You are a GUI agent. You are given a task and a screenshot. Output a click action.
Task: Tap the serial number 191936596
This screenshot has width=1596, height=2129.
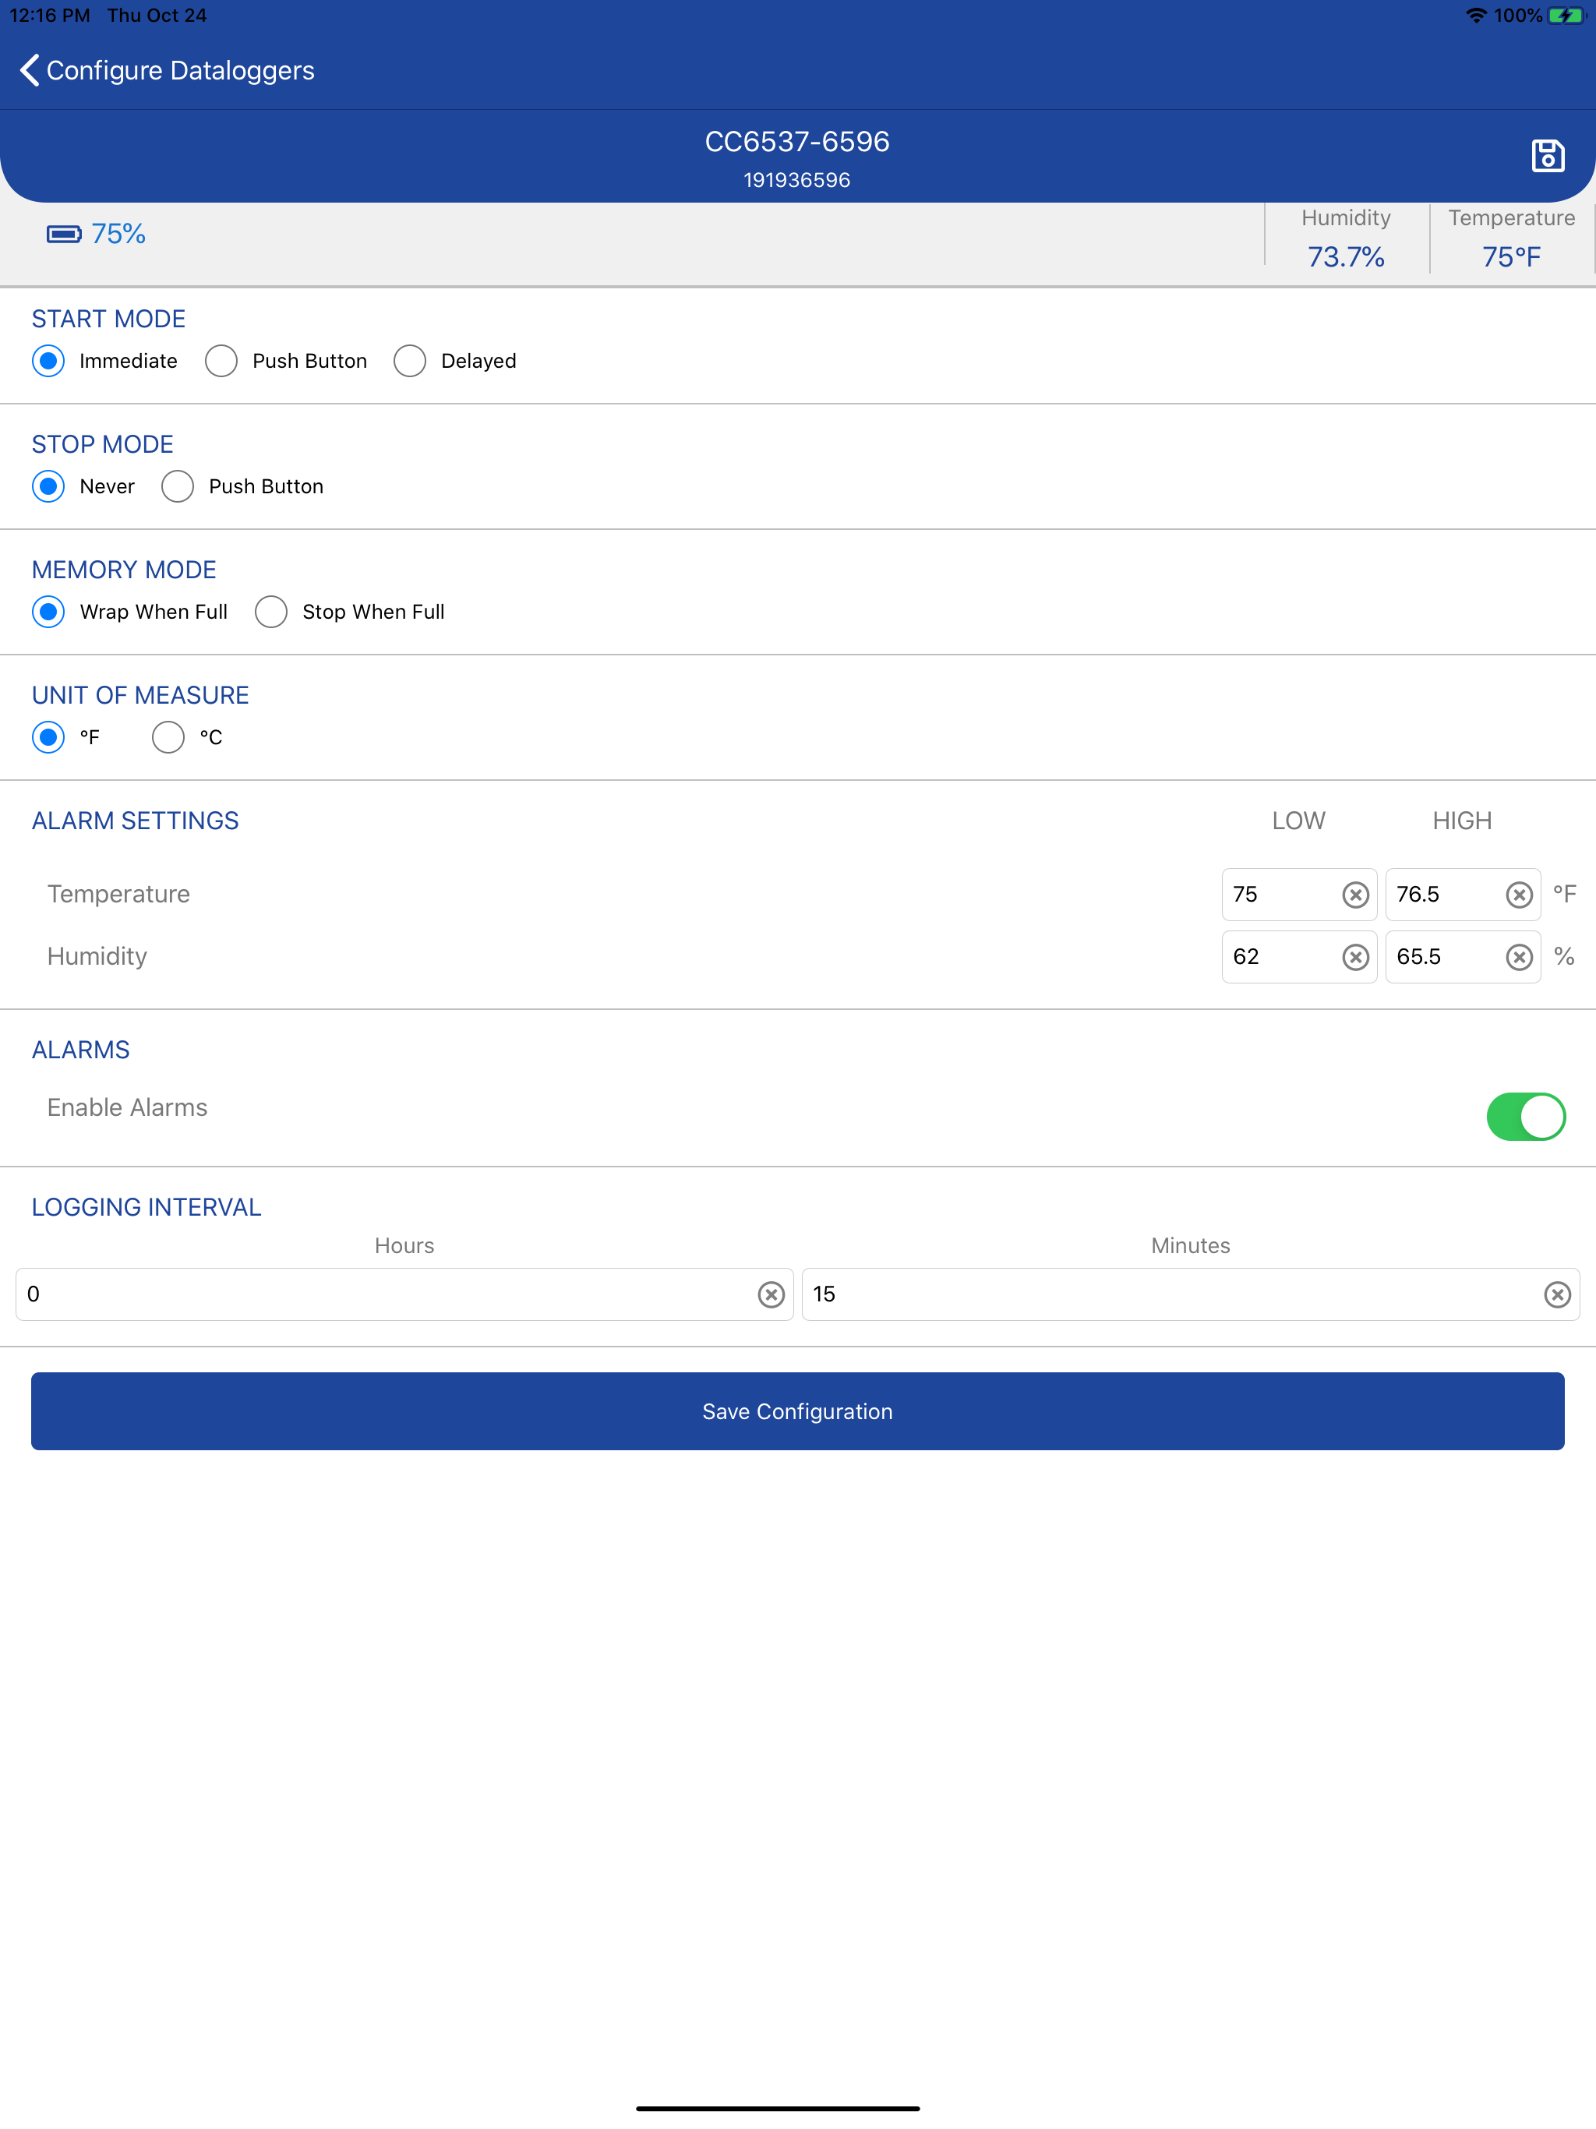(797, 180)
